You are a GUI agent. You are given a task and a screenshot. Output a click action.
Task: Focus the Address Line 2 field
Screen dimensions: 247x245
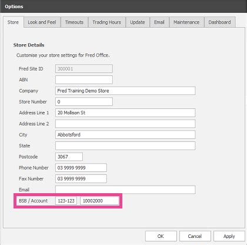[125, 124]
